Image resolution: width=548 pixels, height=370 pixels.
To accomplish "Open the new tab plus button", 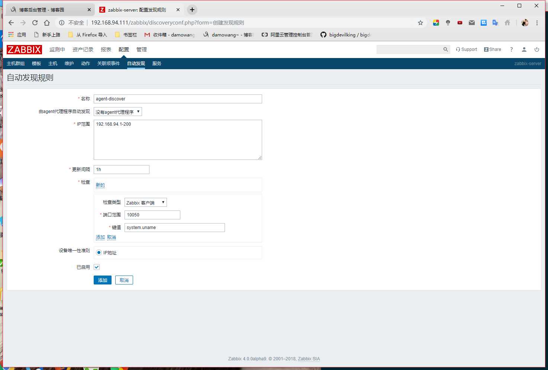I will point(192,10).
